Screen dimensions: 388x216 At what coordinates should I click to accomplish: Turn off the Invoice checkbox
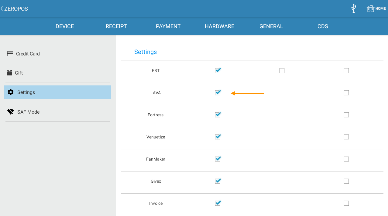tap(218, 203)
